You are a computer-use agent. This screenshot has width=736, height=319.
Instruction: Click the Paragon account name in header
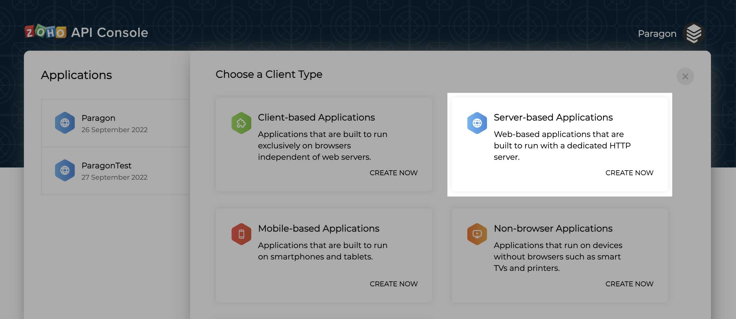[657, 34]
